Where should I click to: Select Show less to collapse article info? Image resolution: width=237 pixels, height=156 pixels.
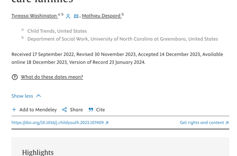tap(22, 96)
